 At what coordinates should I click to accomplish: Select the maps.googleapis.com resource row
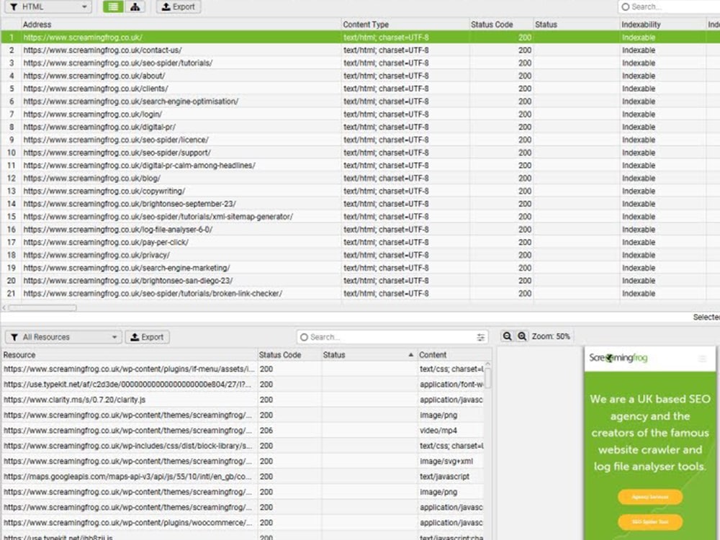pos(243,477)
